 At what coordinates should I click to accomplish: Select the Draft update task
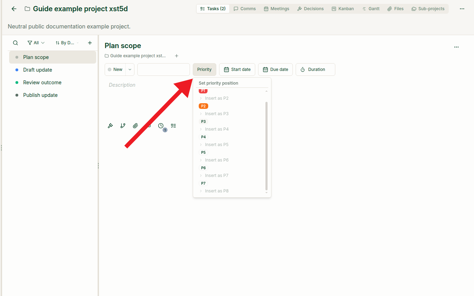pyautogui.click(x=53, y=70)
